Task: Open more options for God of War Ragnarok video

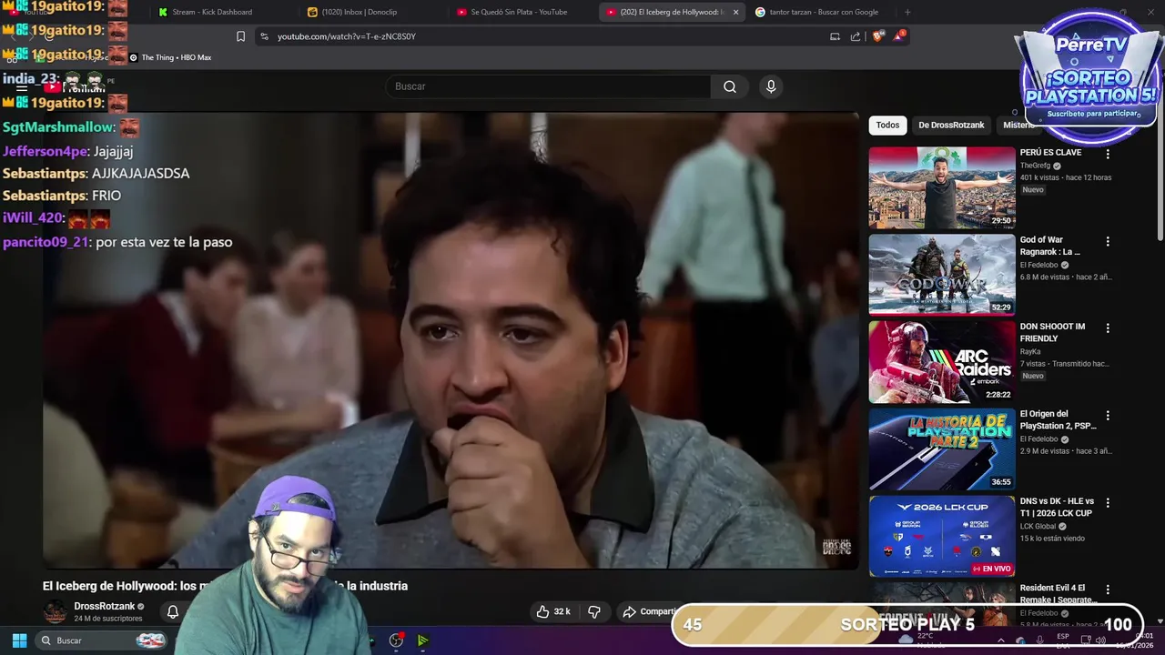Action: (1108, 242)
